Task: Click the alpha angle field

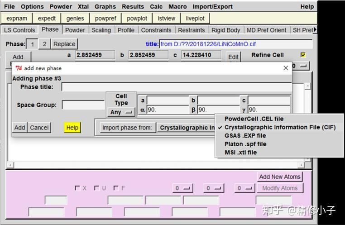Action: (168, 110)
